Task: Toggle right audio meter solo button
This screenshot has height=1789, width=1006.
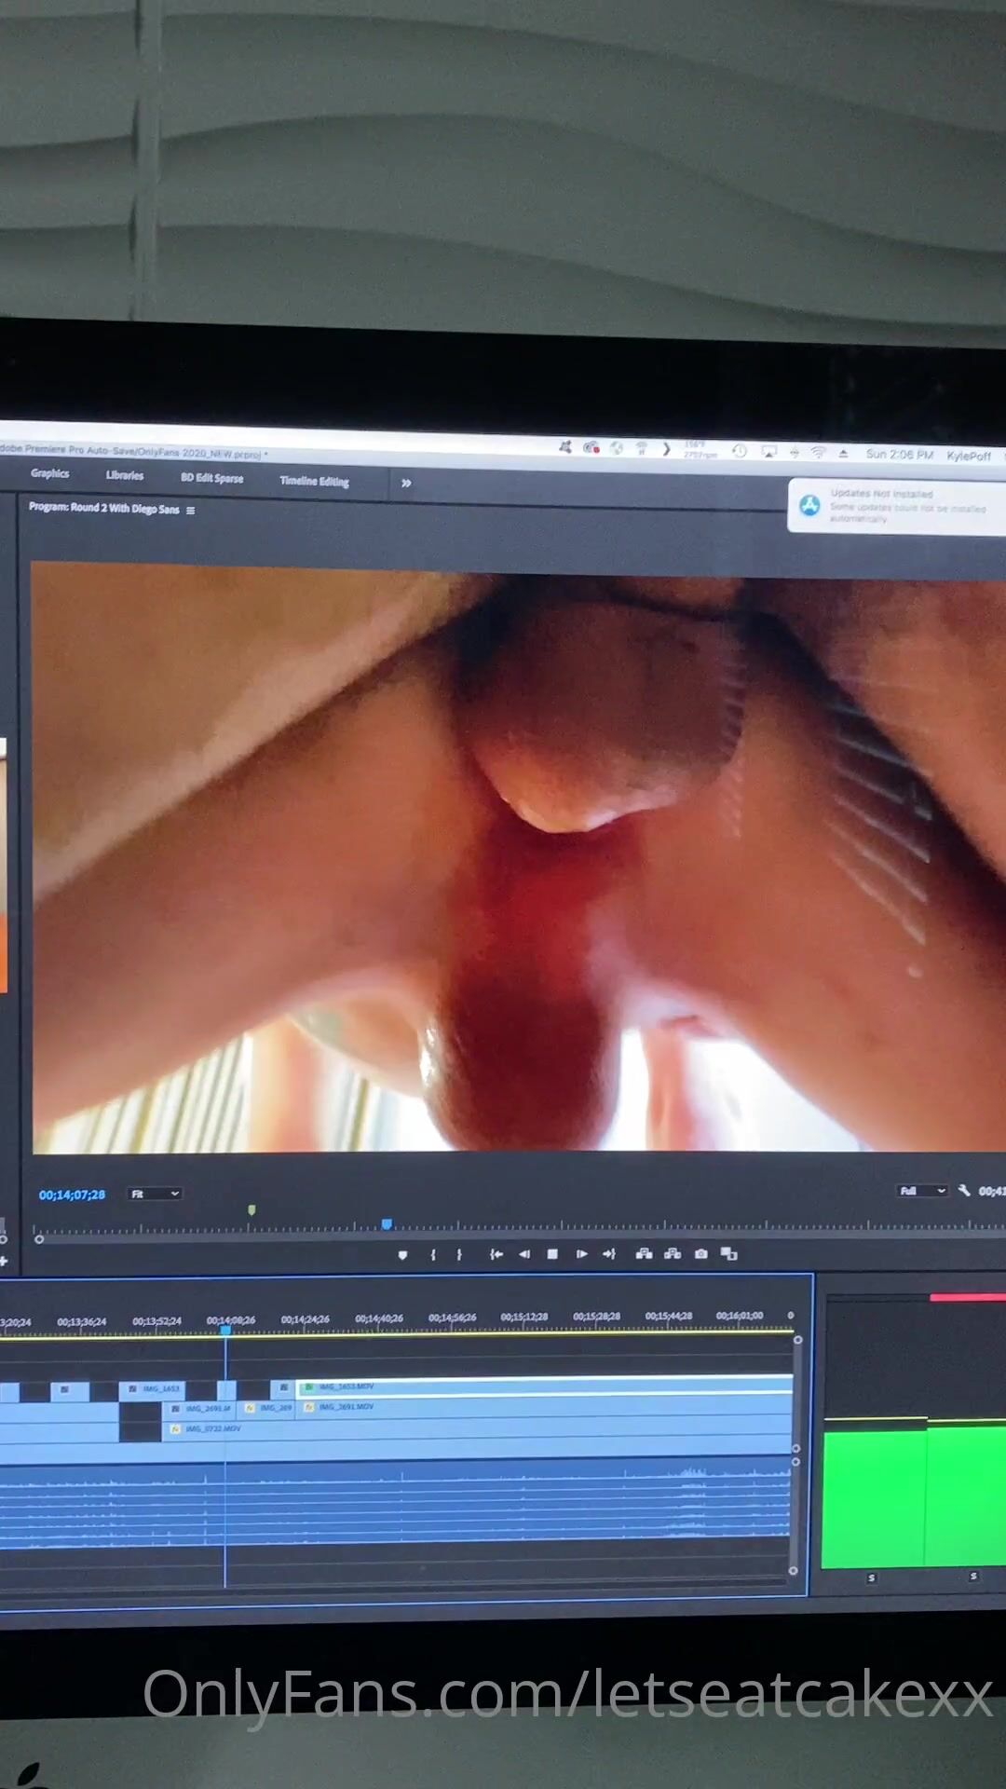Action: point(973,1577)
